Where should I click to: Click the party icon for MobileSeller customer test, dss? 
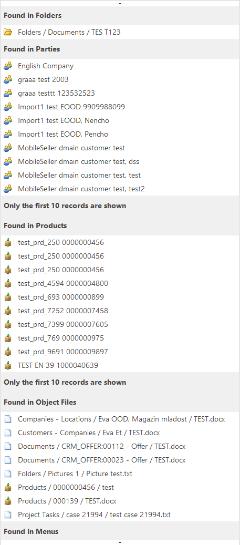click(8, 162)
